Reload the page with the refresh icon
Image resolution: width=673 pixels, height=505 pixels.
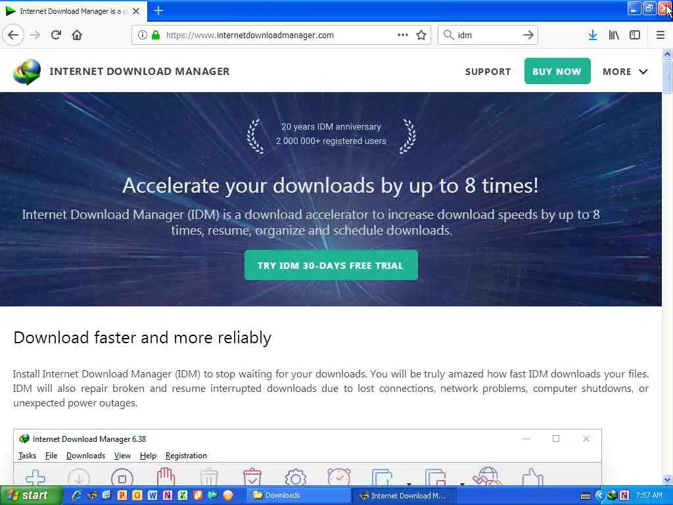(x=56, y=35)
